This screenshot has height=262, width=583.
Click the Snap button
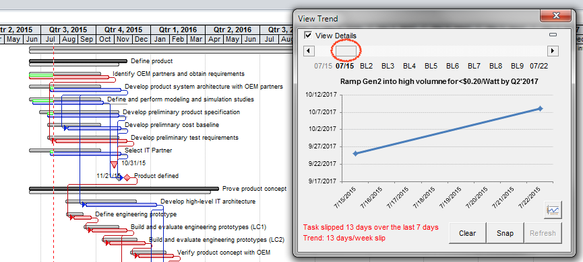[505, 233]
